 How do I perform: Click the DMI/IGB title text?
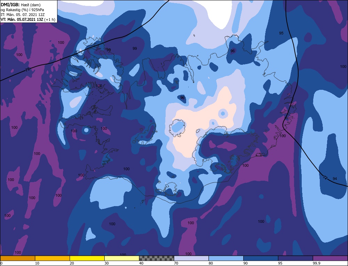coord(10,4)
